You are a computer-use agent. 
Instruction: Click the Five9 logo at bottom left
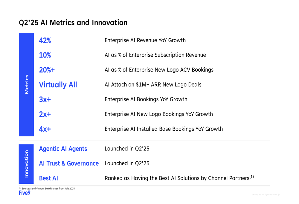point(25,193)
